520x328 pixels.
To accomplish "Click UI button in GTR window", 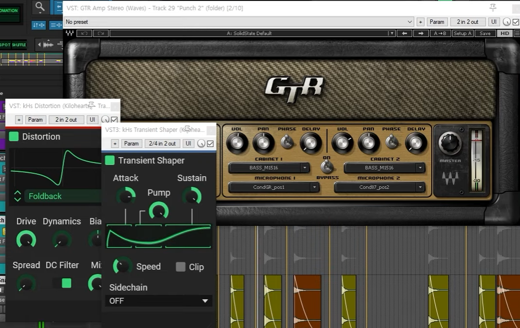I will pyautogui.click(x=494, y=22).
